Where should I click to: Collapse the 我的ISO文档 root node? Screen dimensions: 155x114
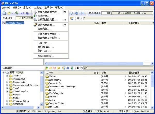[x=4, y=72]
